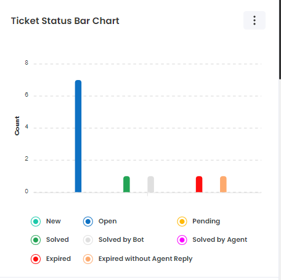
Task: Click the grey Solved by Bot legend icon
Action: 88,240
